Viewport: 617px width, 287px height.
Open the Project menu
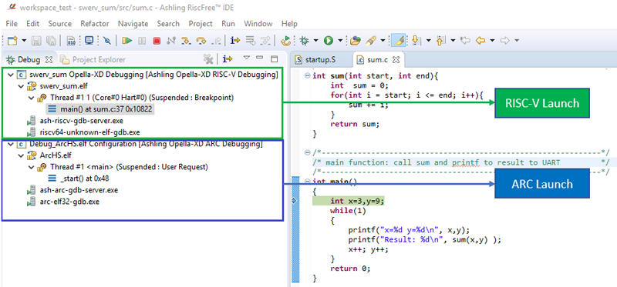tap(201, 24)
